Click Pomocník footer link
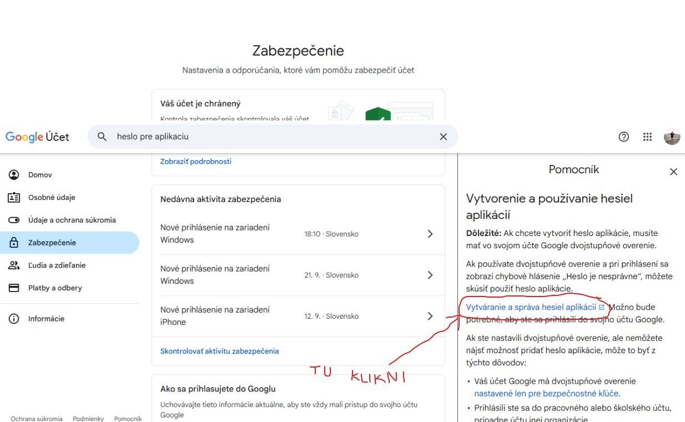685x422 pixels. pyautogui.click(x=128, y=419)
